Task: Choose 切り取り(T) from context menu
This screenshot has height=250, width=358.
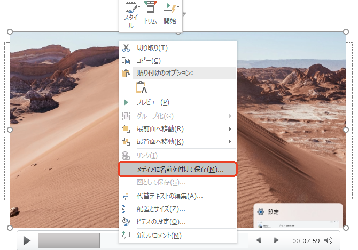Action: pos(177,48)
